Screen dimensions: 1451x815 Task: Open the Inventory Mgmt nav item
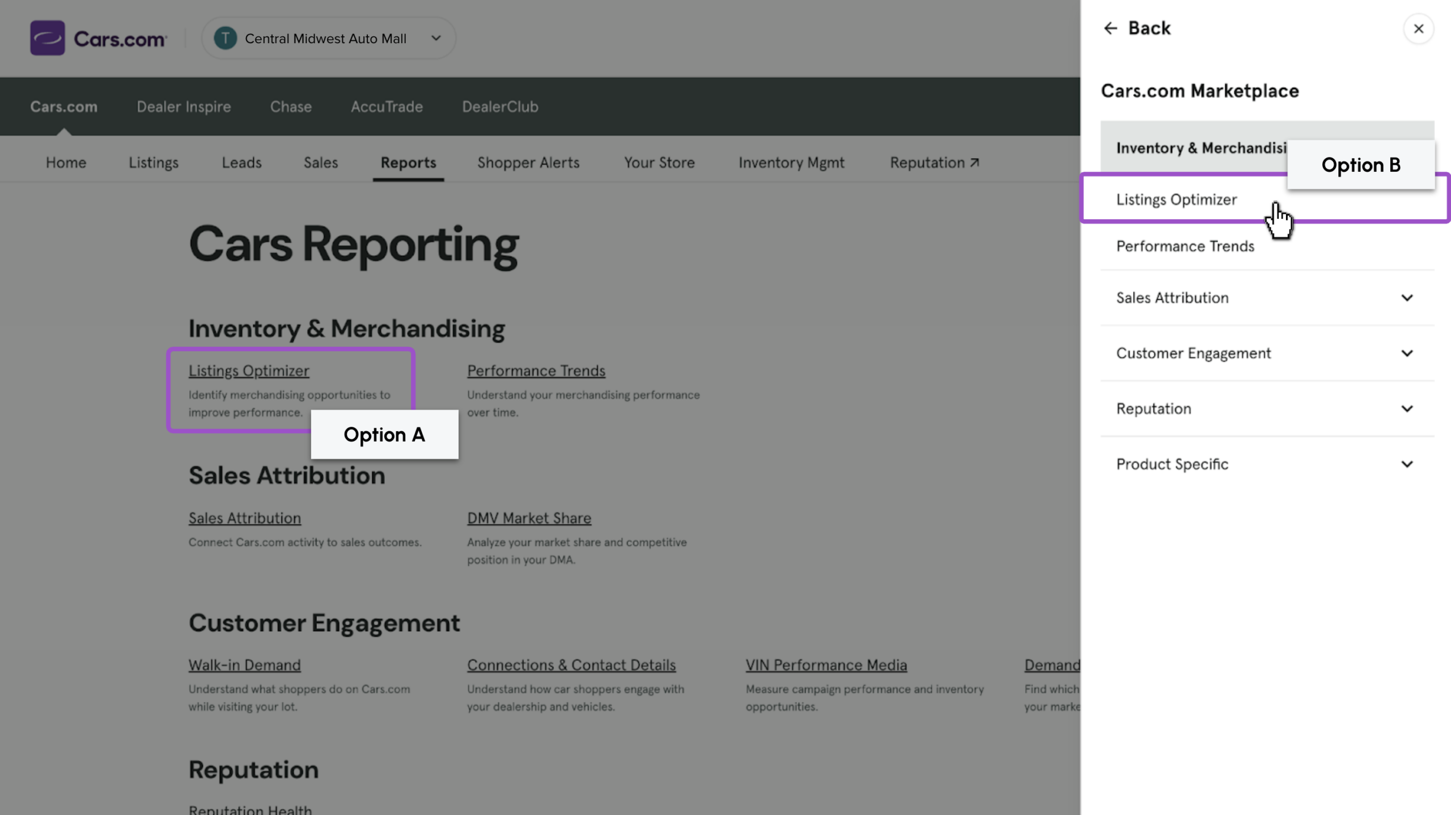[x=791, y=163]
